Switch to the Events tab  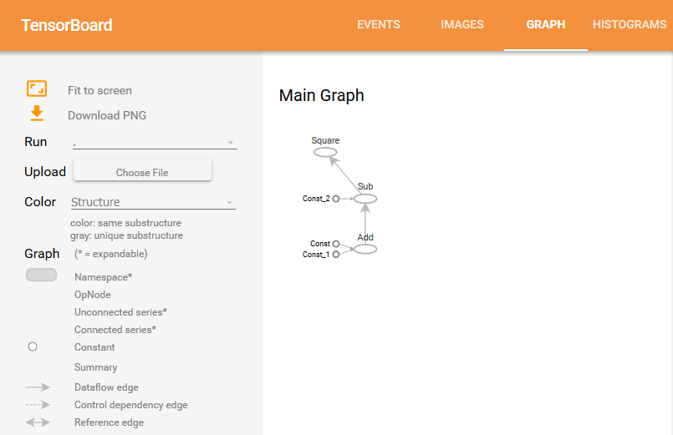[x=379, y=25]
